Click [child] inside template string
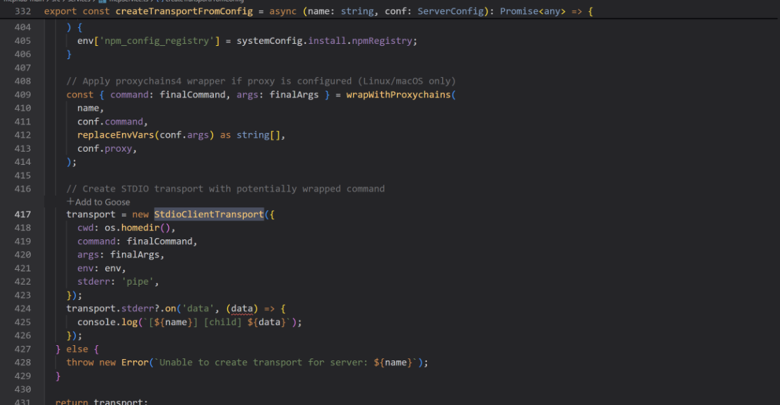The width and height of the screenshot is (780, 405). pos(223,322)
